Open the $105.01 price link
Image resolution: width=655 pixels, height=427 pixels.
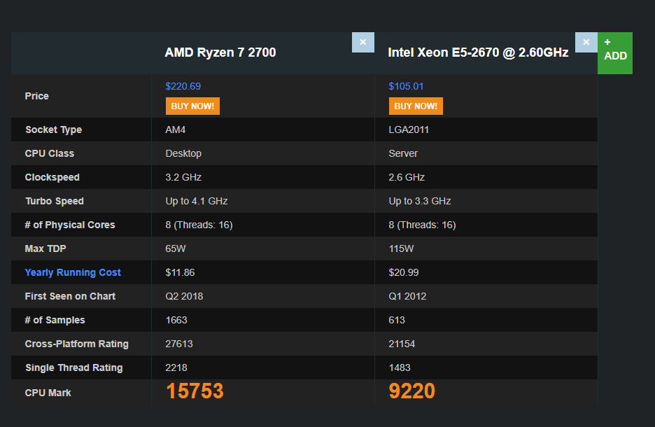pos(406,87)
